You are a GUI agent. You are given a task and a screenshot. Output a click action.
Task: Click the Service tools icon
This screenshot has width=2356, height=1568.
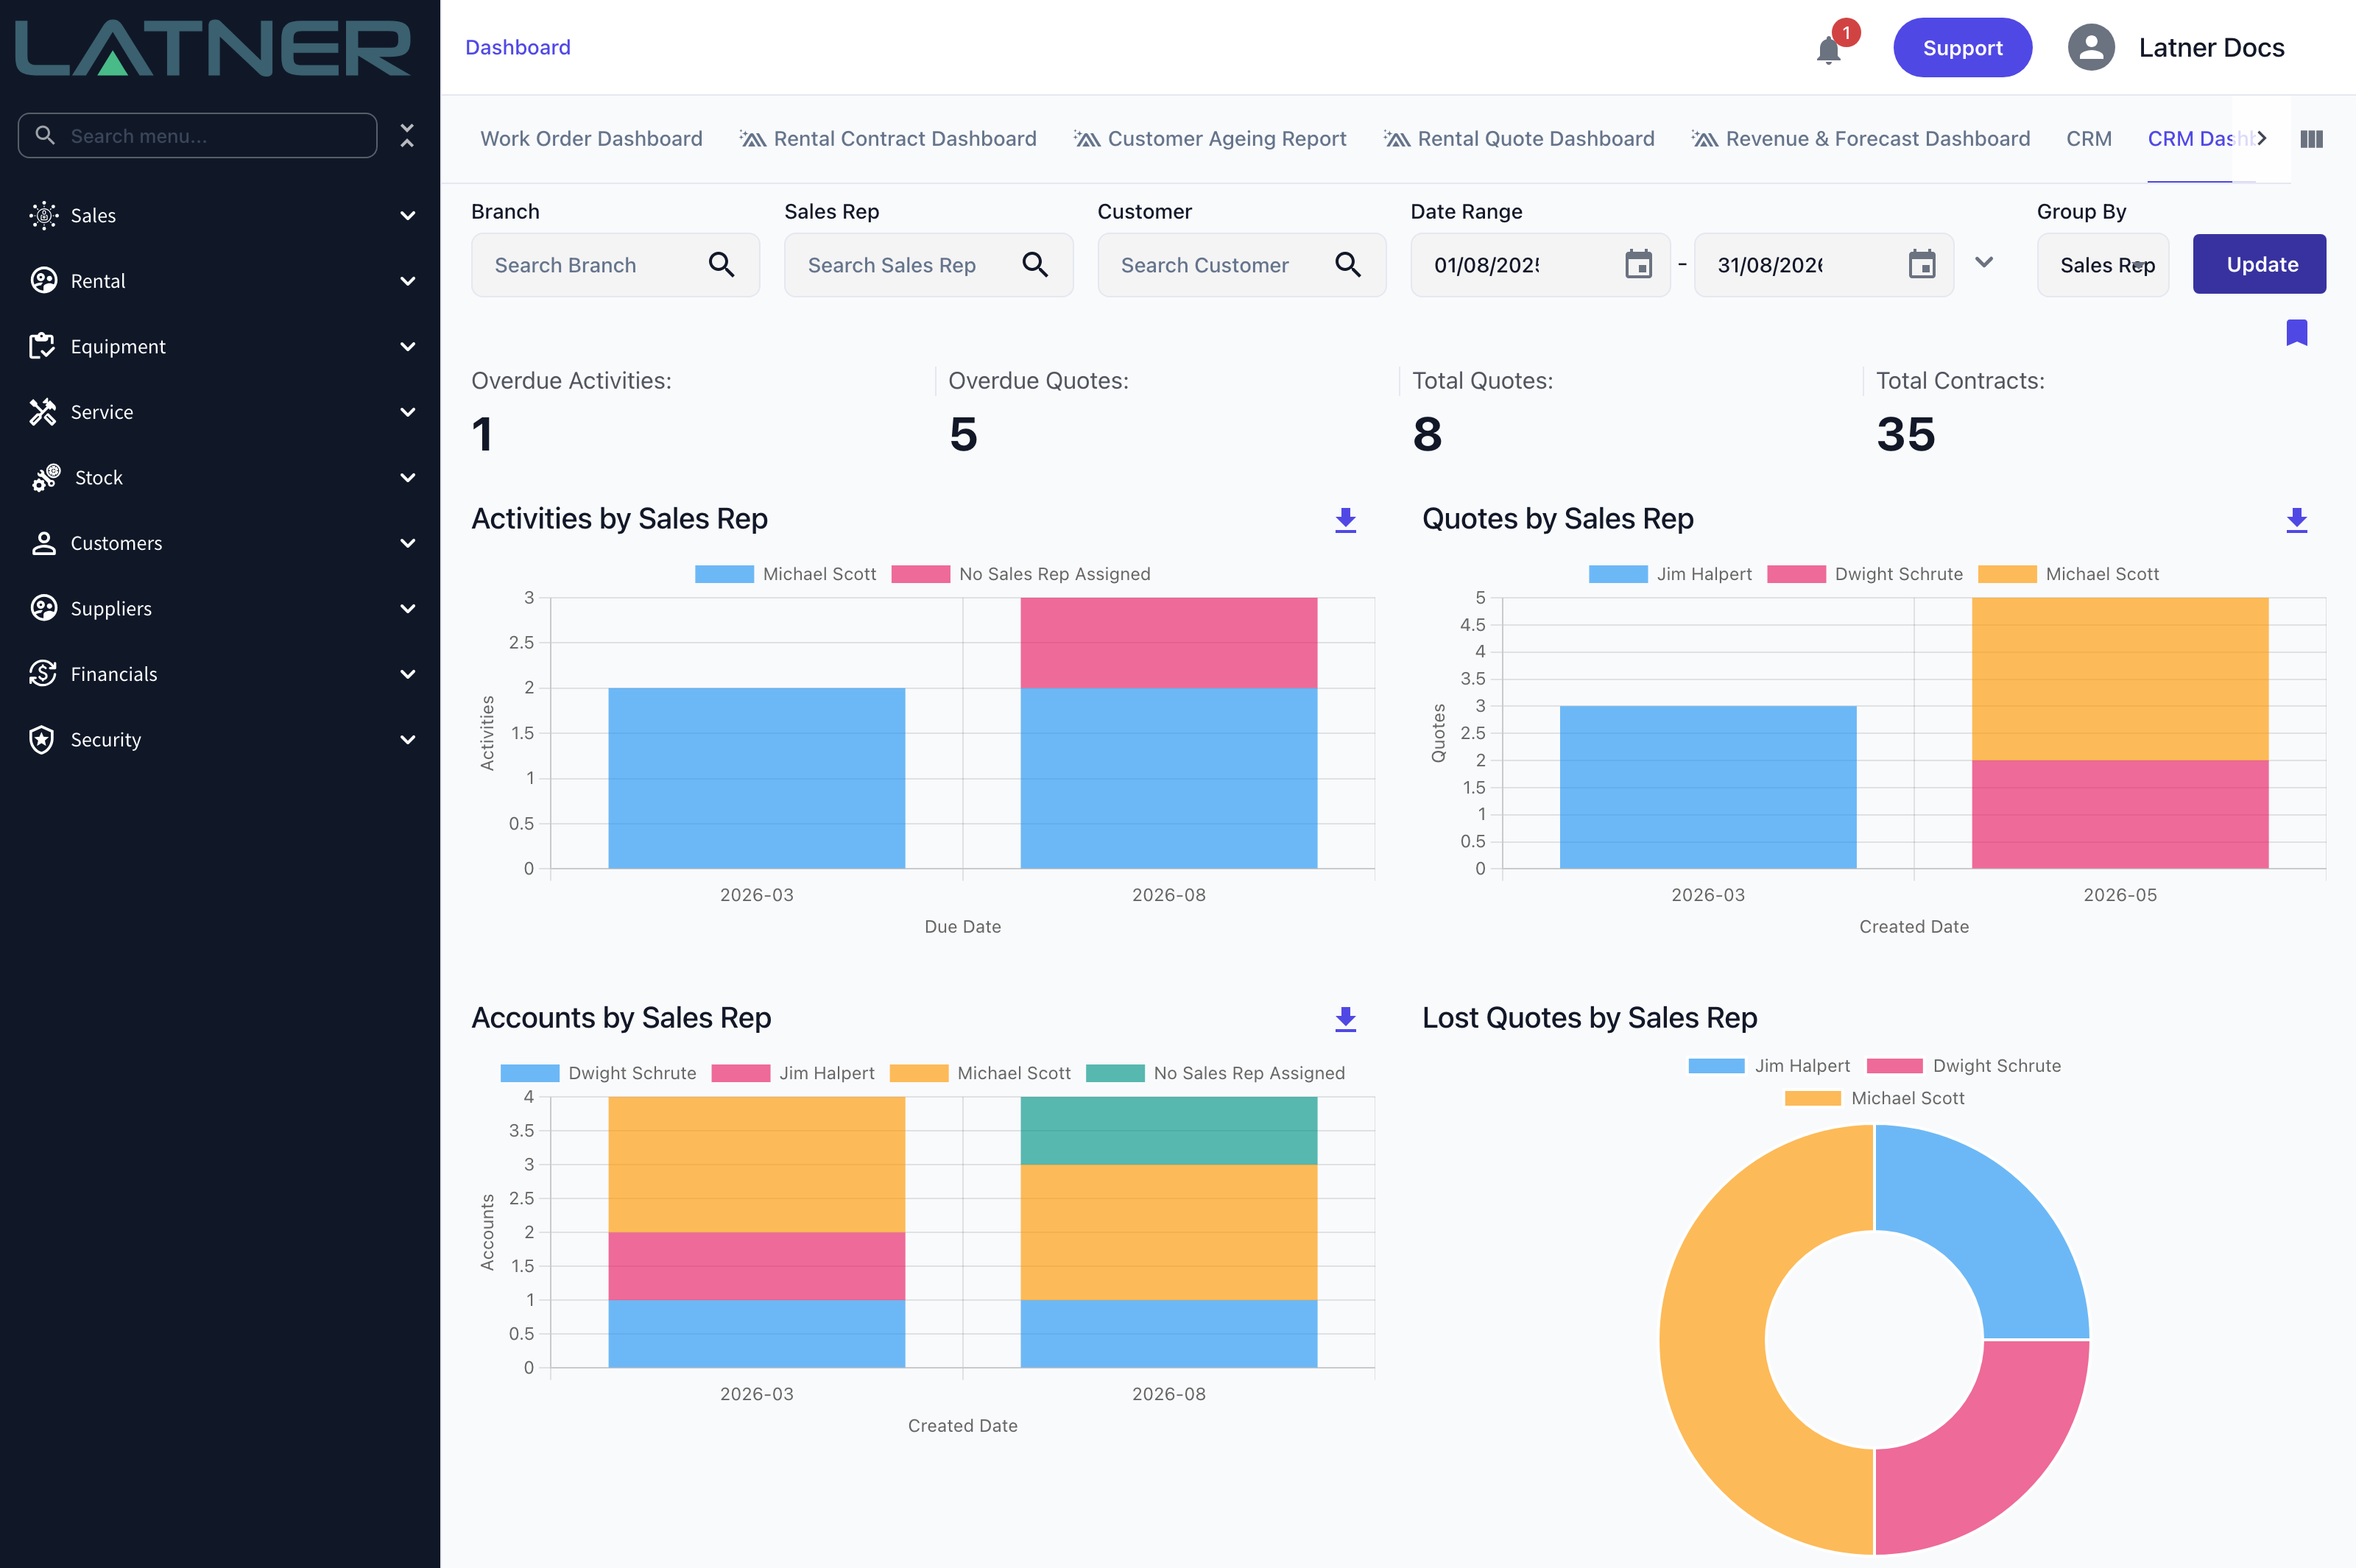coord(43,412)
